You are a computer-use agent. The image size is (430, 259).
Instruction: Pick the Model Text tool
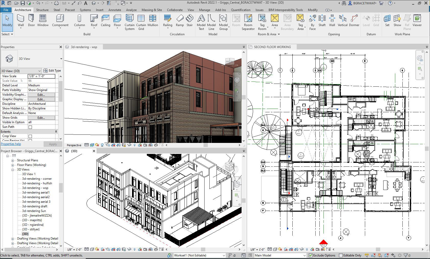(x=201, y=22)
